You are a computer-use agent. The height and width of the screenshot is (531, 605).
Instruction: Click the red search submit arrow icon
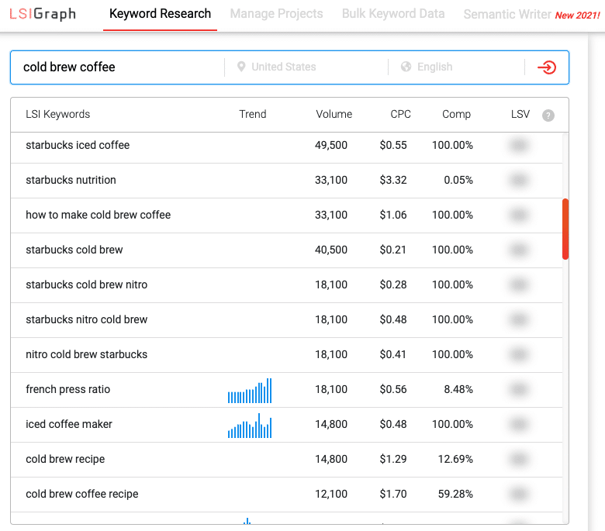coord(547,67)
